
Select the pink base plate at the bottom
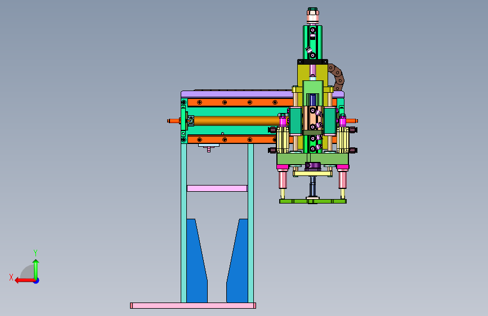(193, 305)
